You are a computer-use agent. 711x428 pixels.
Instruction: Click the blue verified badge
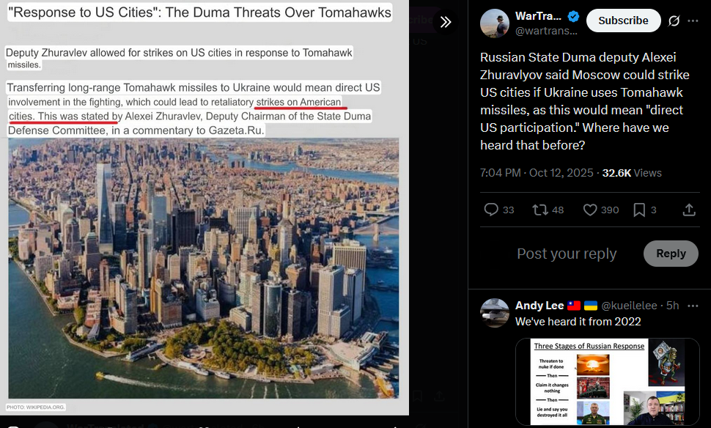pyautogui.click(x=573, y=16)
